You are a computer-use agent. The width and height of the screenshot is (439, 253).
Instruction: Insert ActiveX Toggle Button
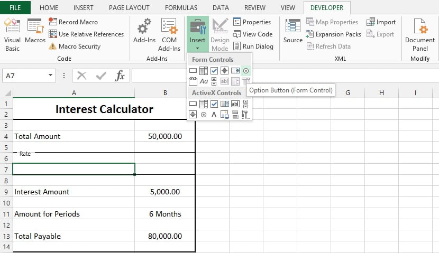235,114
